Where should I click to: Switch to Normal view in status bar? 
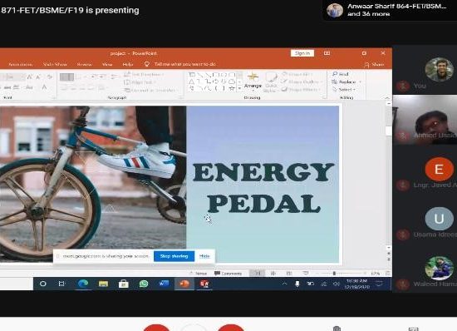click(258, 274)
